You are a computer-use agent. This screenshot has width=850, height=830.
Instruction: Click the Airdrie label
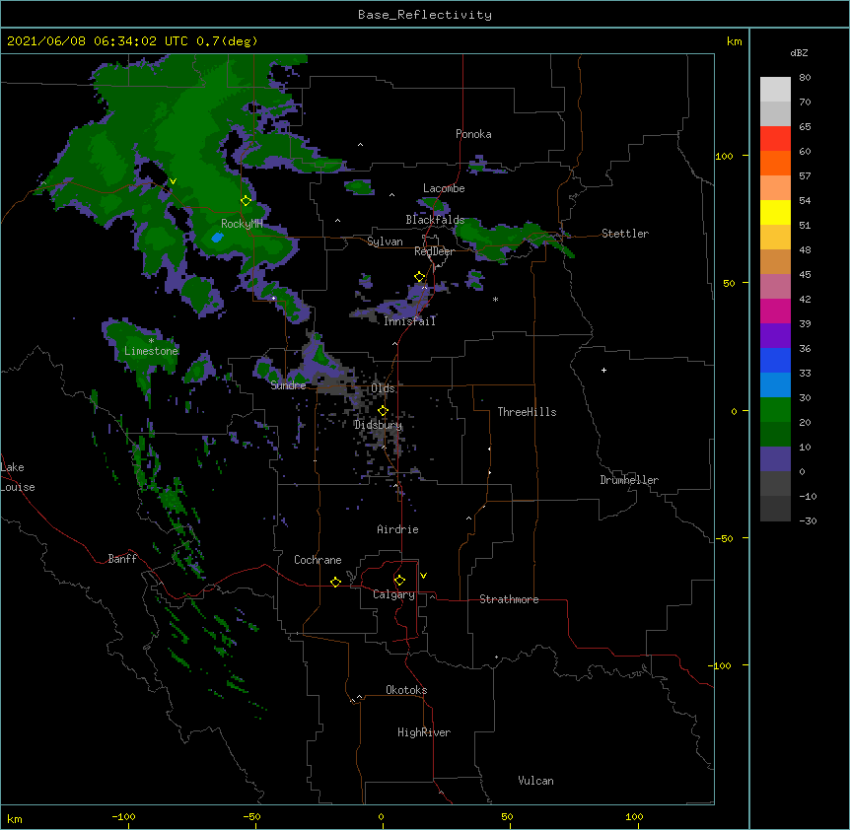coord(397,529)
